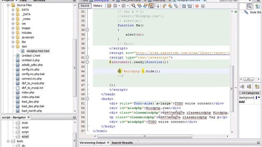Collapse the test folder
This screenshot has width=262, height=147.
click(13, 47)
